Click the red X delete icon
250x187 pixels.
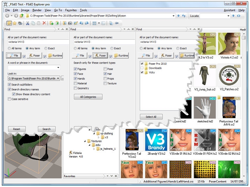44,23
